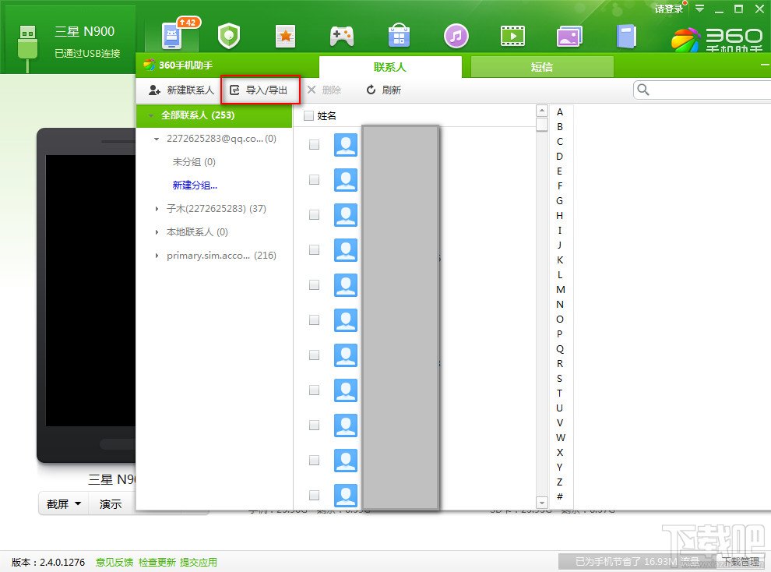
Task: Click the search magnifier icon
Action: pyautogui.click(x=642, y=90)
